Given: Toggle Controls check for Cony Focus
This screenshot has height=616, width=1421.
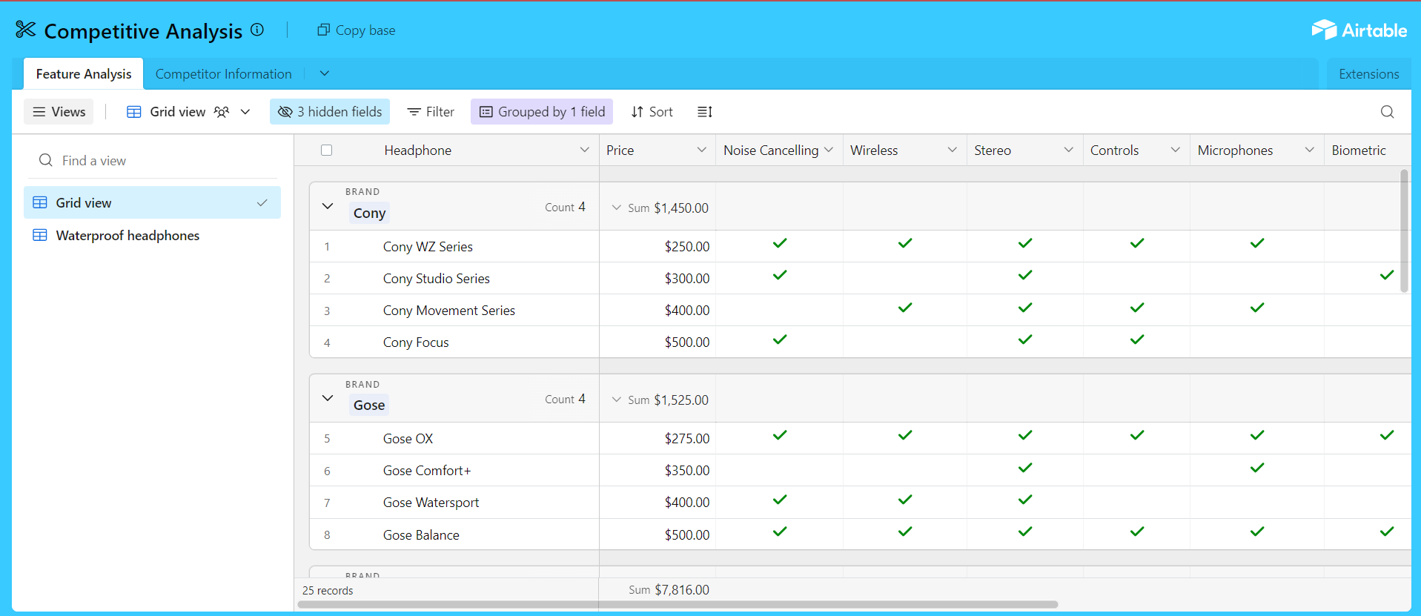Looking at the screenshot, I should [1136, 340].
